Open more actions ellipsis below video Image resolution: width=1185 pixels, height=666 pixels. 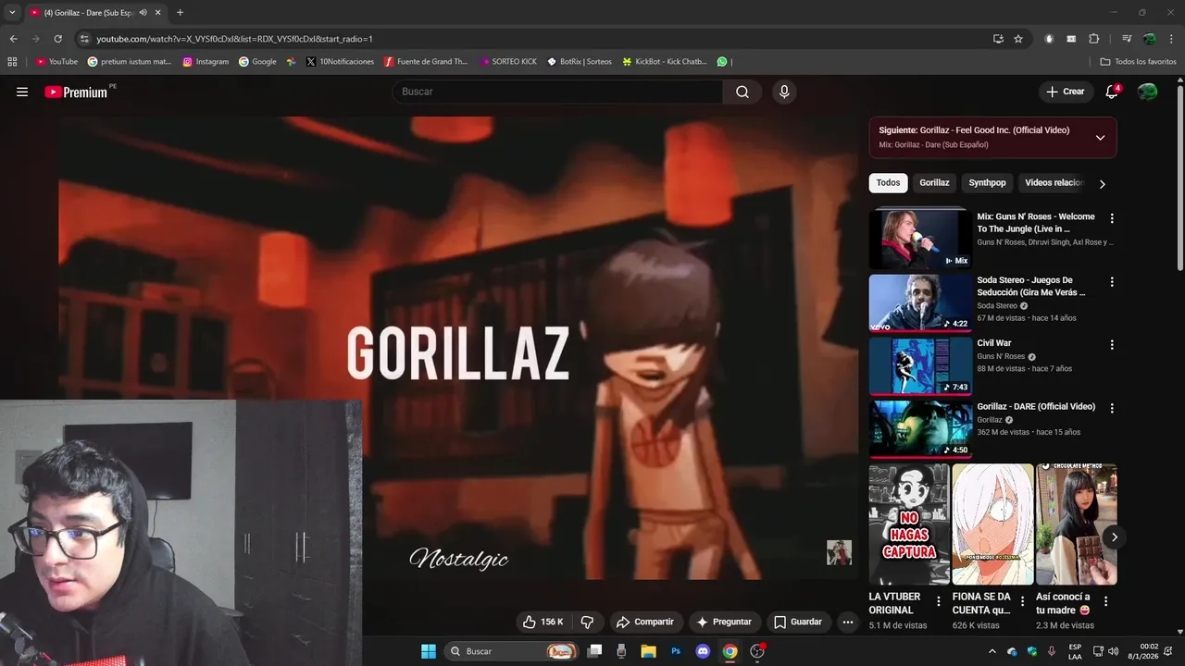point(847,622)
